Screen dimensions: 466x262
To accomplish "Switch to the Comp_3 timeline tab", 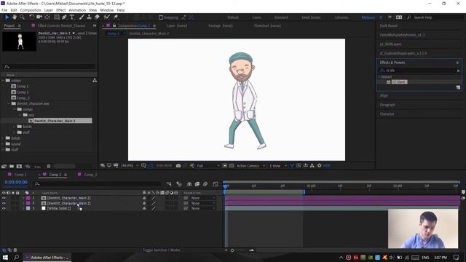I will (90, 175).
